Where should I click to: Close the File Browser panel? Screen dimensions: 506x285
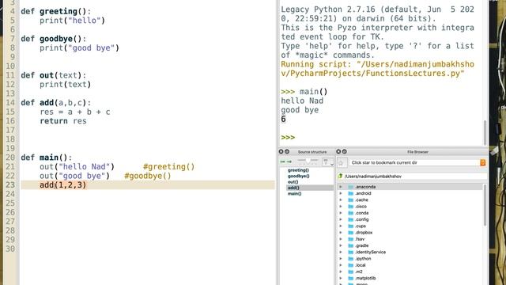338,151
